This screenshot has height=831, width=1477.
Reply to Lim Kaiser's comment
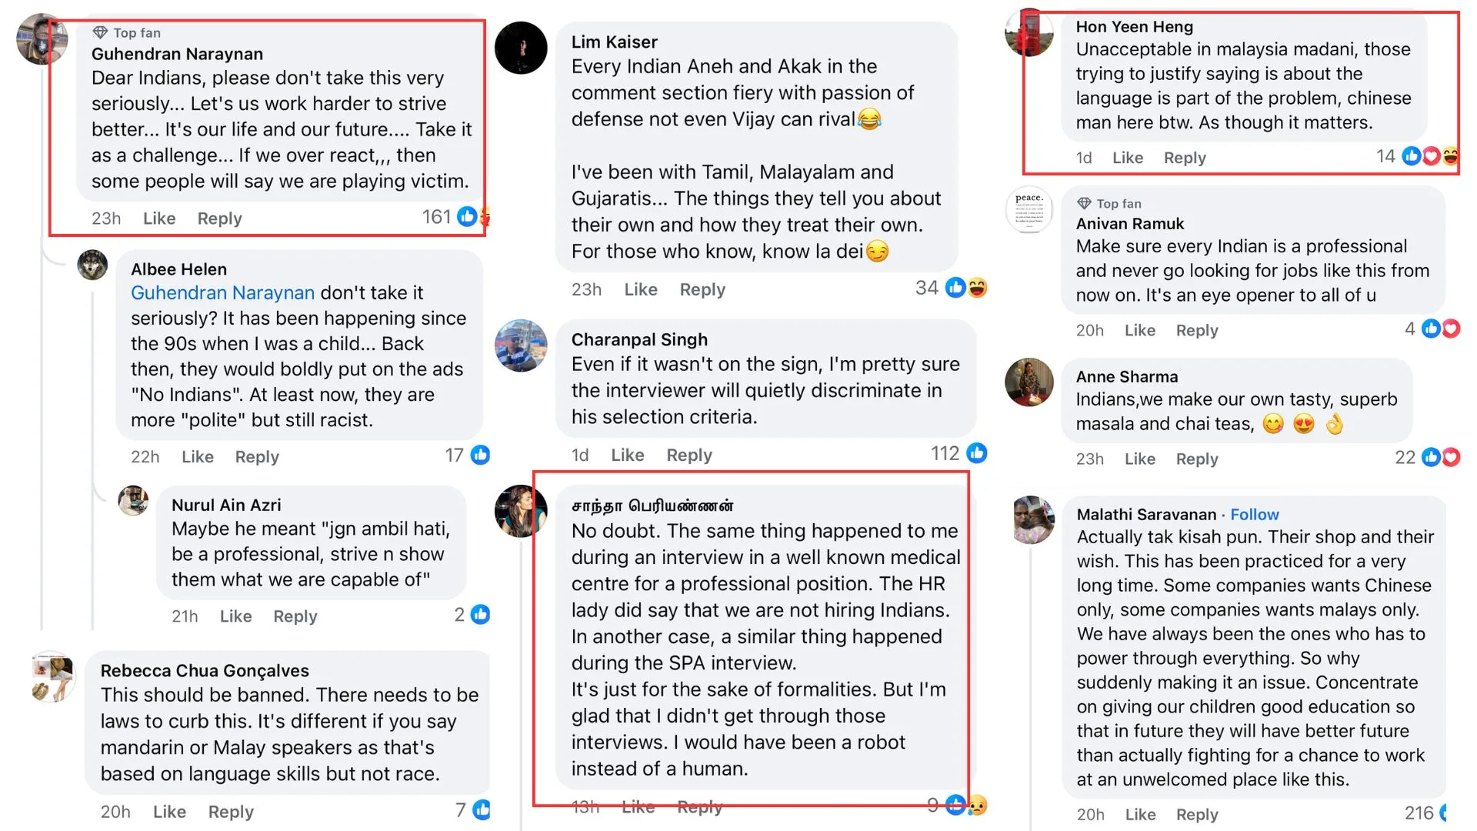coord(702,289)
